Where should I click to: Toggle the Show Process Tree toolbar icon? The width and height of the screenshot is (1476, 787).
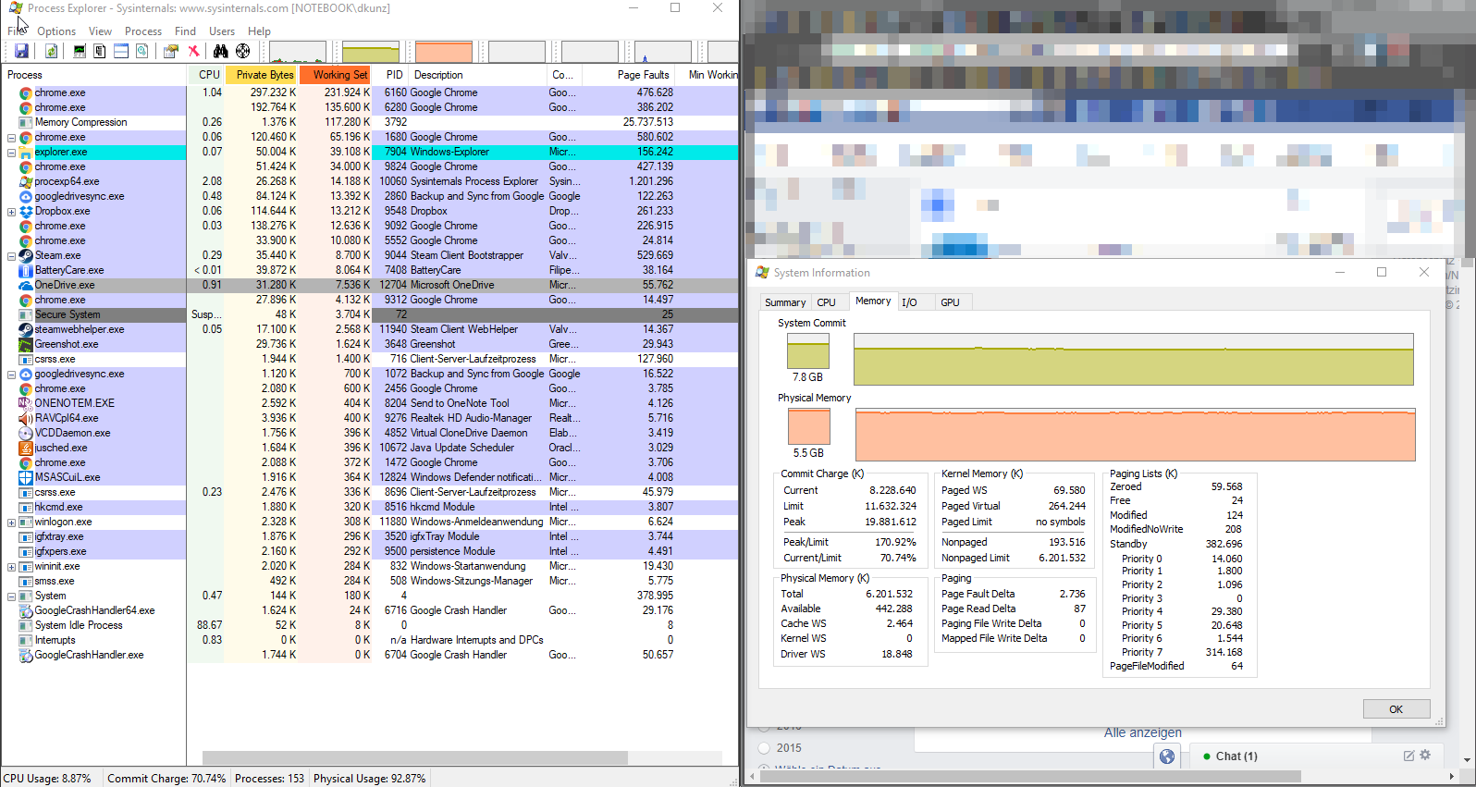pyautogui.click(x=100, y=52)
